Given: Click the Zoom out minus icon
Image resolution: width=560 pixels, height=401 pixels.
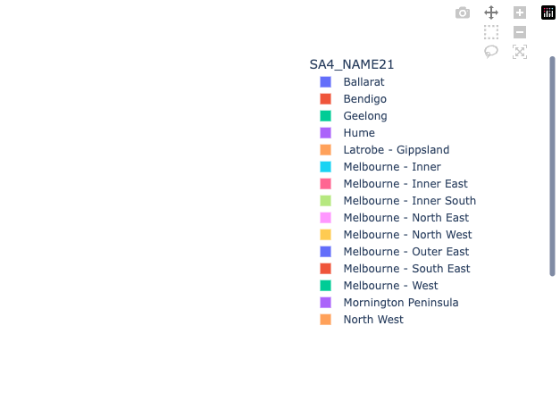Looking at the screenshot, I should (520, 32).
